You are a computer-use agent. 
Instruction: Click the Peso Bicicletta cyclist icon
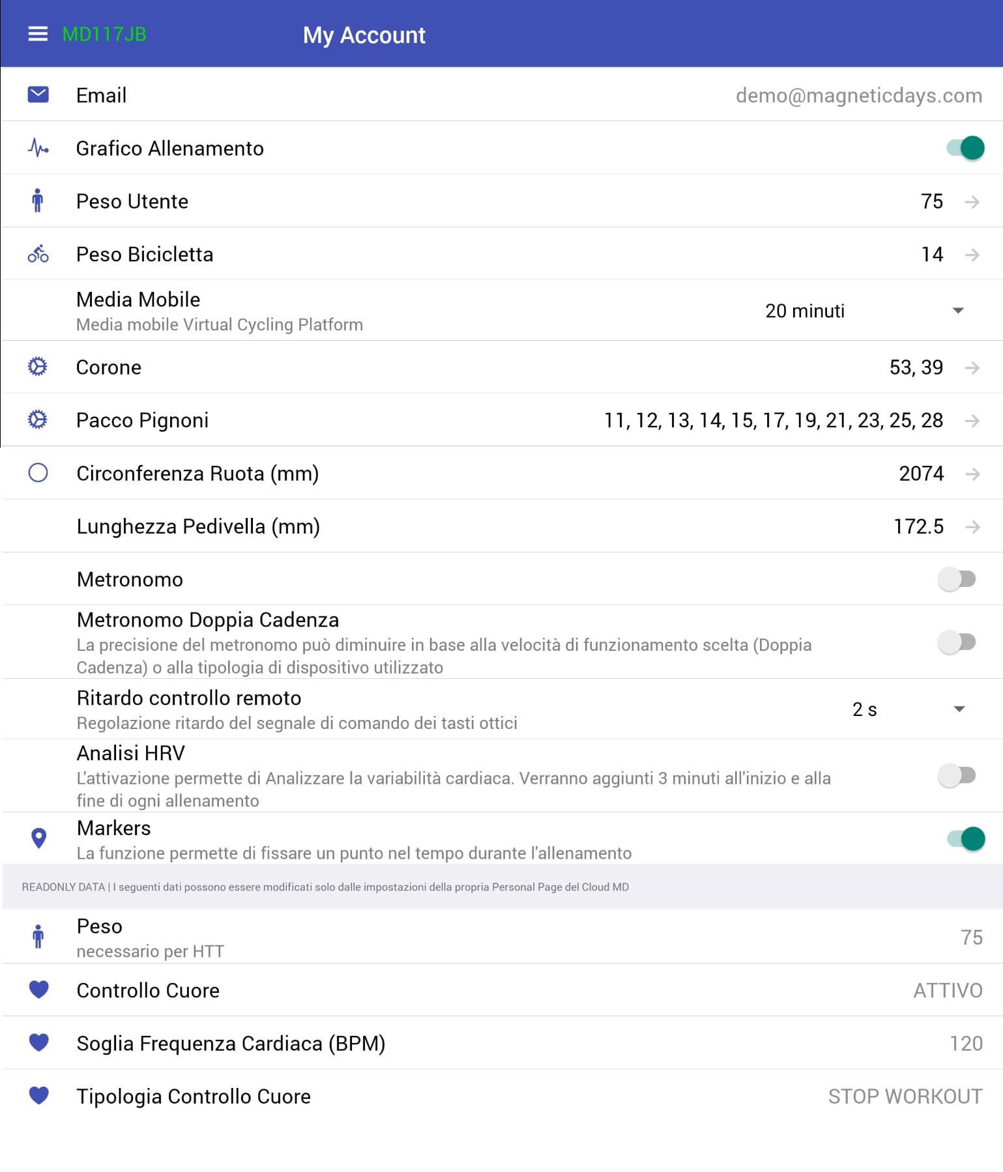[38, 254]
